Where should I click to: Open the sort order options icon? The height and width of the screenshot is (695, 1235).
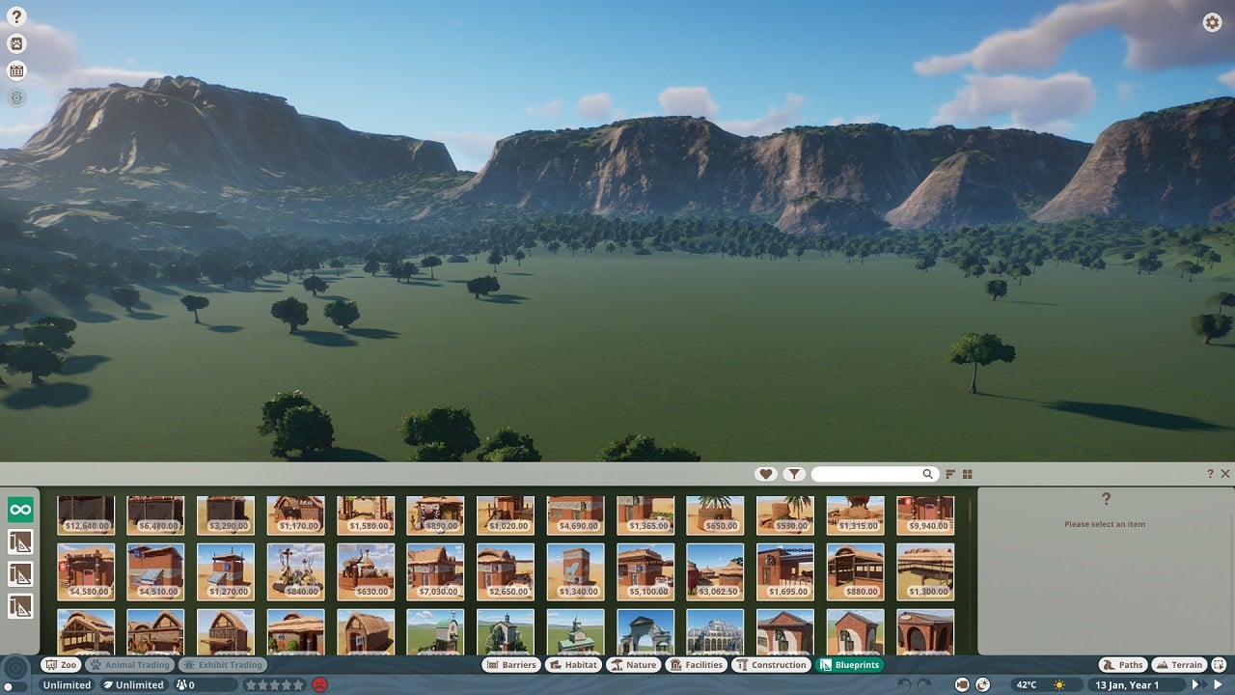(x=950, y=474)
